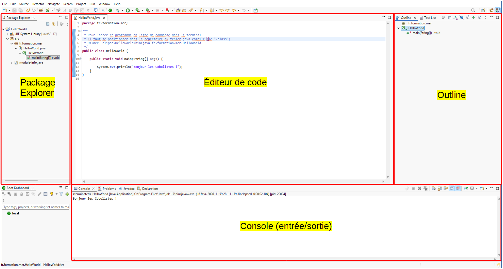Expand the module-info.java node
Viewport: 503px width, 269px height.
[x=12, y=62]
